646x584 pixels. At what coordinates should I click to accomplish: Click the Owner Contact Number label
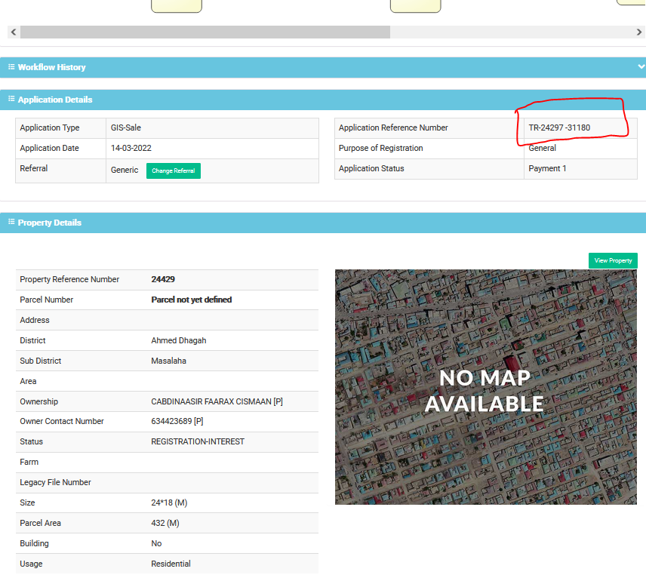pos(62,421)
